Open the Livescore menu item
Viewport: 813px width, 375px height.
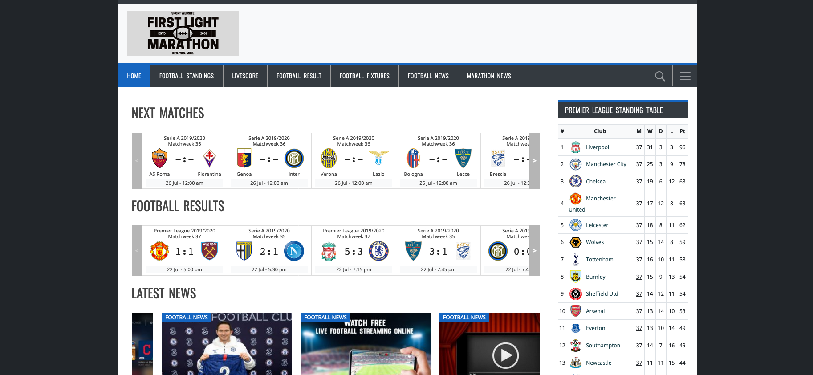245,76
